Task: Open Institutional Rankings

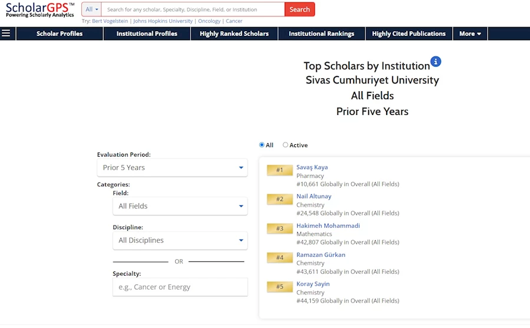Action: (x=321, y=34)
